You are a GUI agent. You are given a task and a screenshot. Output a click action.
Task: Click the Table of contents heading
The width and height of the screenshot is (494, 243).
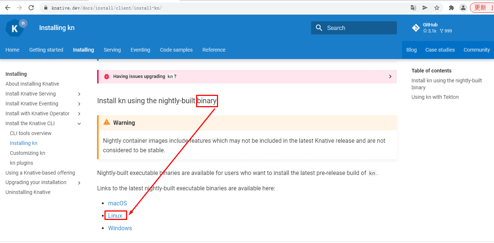point(431,71)
